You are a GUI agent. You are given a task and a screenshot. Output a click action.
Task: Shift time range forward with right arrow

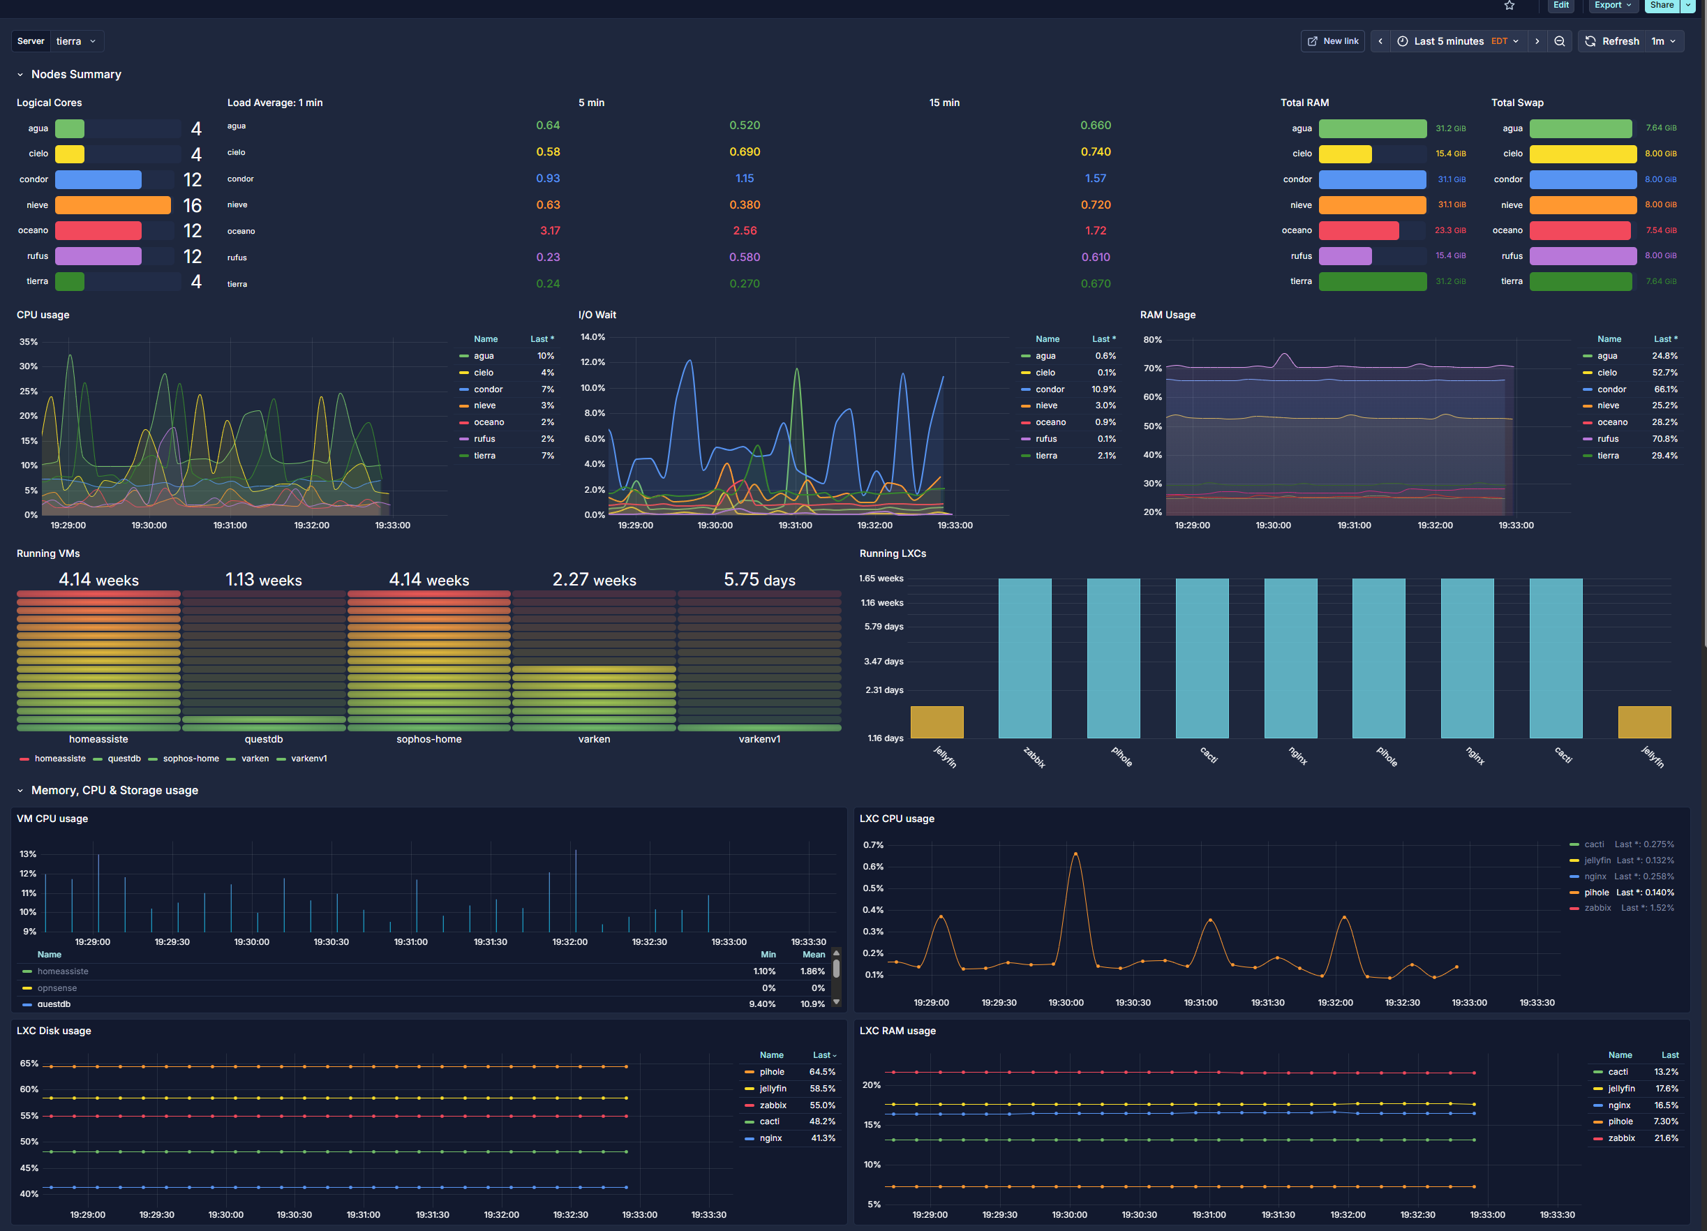click(1537, 41)
